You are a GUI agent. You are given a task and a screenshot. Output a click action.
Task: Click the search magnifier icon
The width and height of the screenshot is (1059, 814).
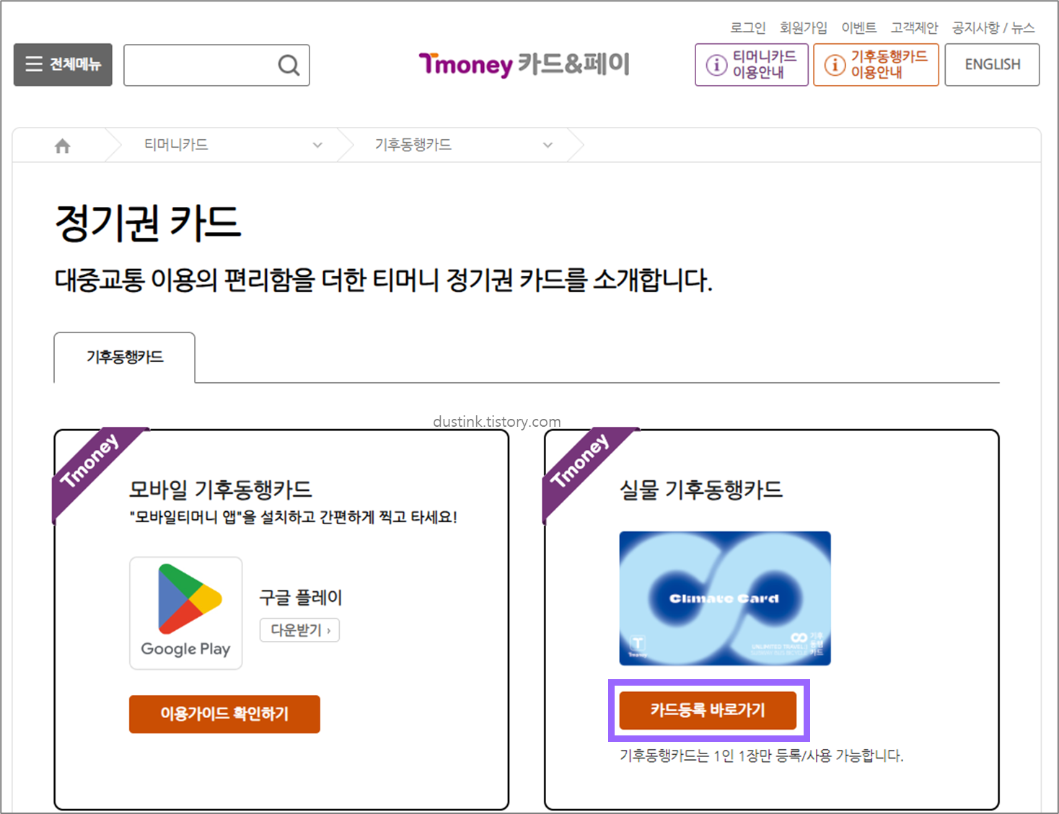tap(289, 66)
